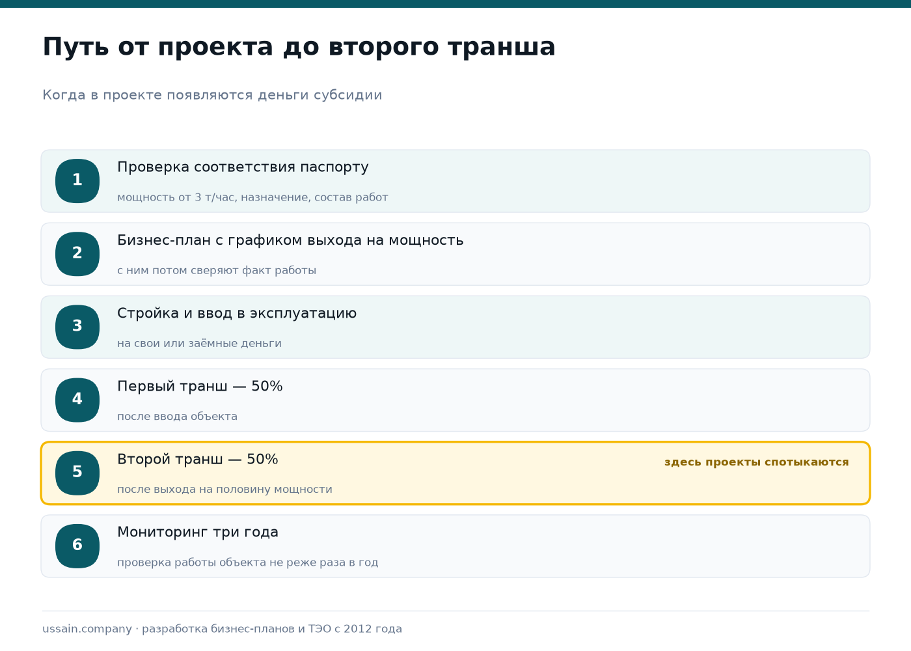Viewport: 911px width, 651px height.
Task: Select the title "Первый транш — 50%"
Action: [x=200, y=386]
